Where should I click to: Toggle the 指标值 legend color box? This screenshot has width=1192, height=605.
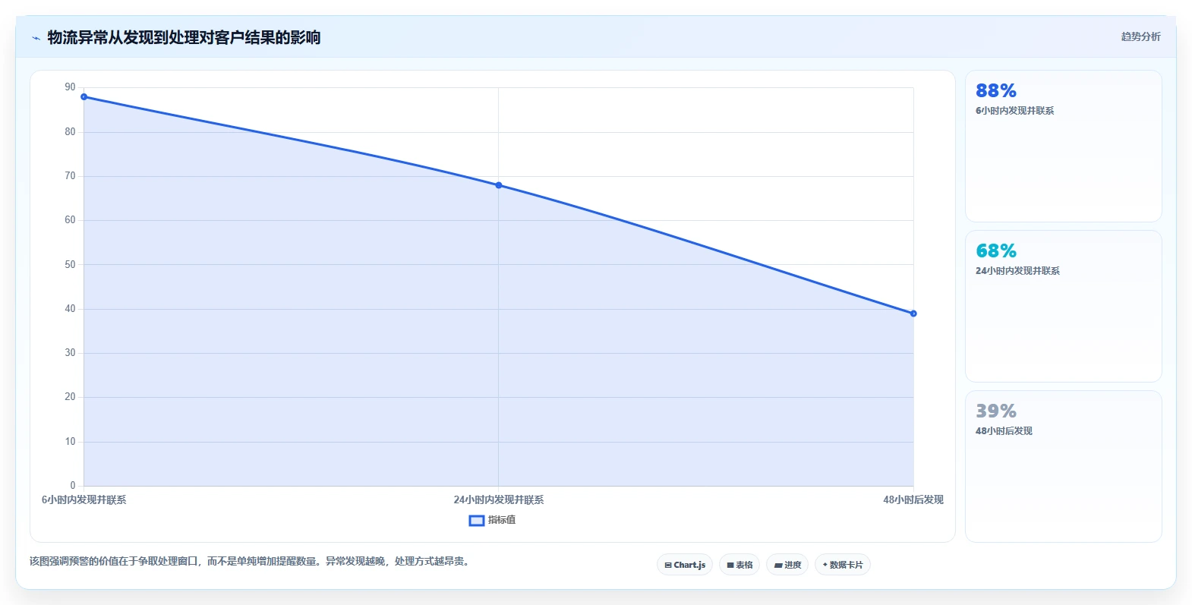pos(477,520)
